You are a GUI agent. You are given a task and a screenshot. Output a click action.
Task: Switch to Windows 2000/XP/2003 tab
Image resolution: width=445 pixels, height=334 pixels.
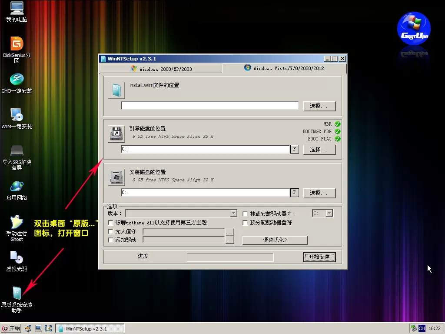click(161, 69)
